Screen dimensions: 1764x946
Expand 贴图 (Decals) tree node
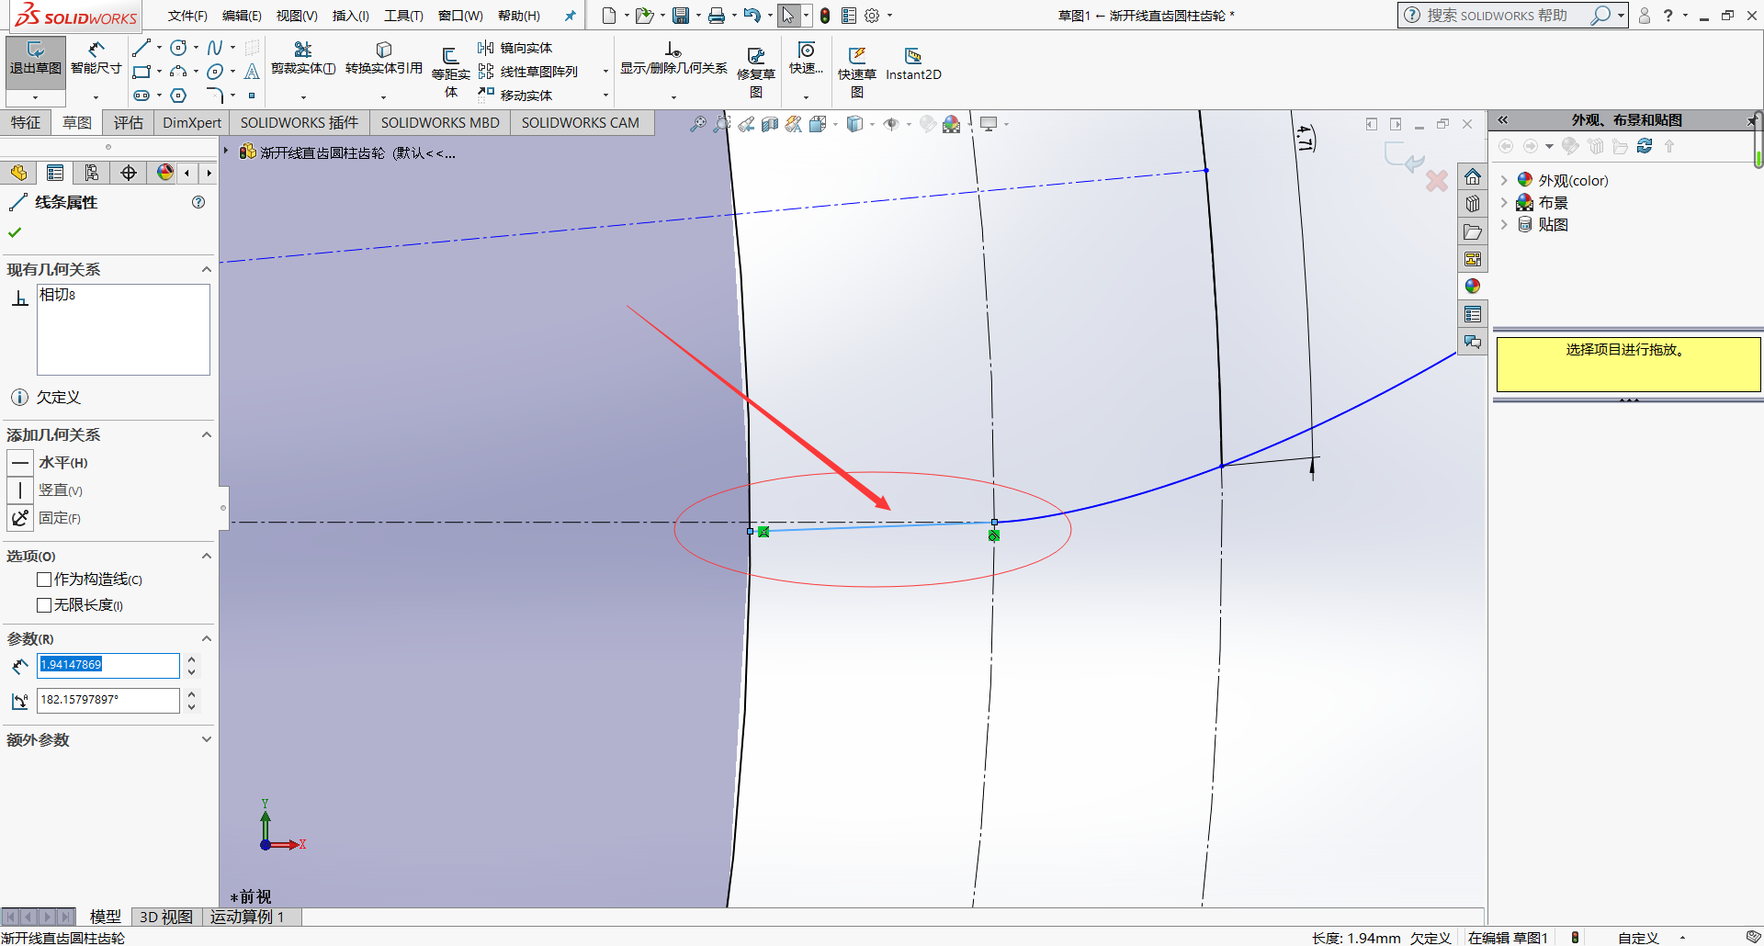tap(1504, 224)
